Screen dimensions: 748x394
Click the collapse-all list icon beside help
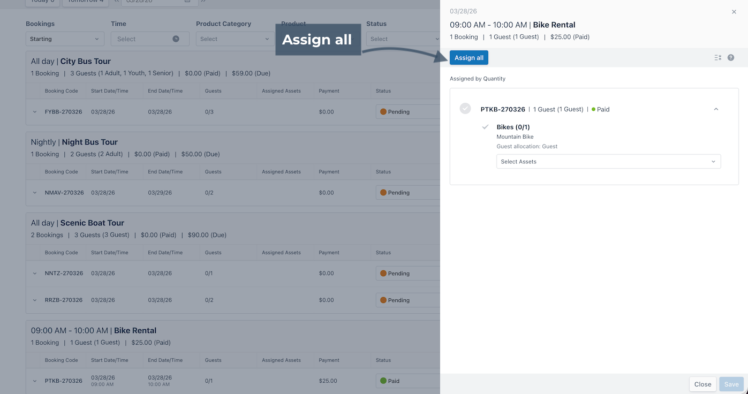pos(718,58)
